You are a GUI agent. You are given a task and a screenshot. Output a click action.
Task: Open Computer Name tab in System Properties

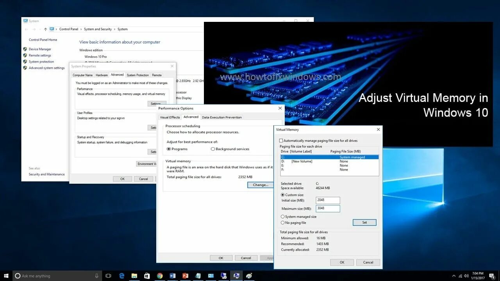point(83,75)
